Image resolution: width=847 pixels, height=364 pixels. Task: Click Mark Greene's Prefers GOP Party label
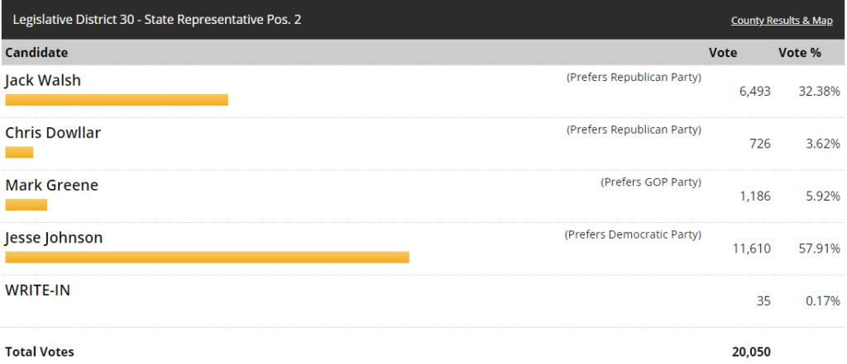point(651,182)
